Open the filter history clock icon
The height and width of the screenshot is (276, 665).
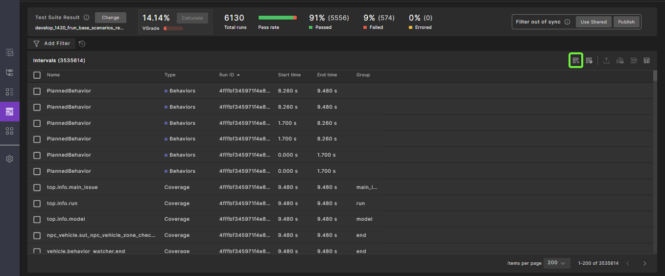(82, 44)
